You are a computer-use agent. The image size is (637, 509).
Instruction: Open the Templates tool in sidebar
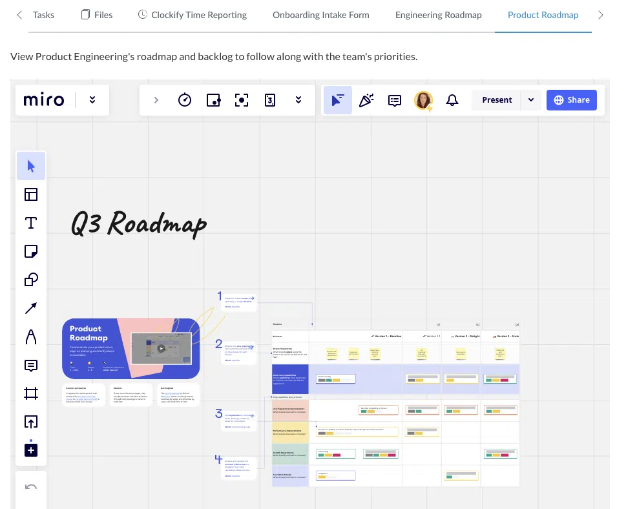[30, 194]
